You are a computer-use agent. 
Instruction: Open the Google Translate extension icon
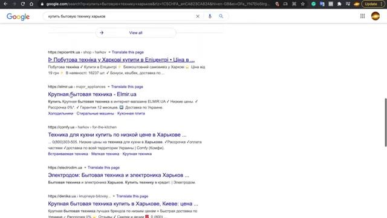322,4
